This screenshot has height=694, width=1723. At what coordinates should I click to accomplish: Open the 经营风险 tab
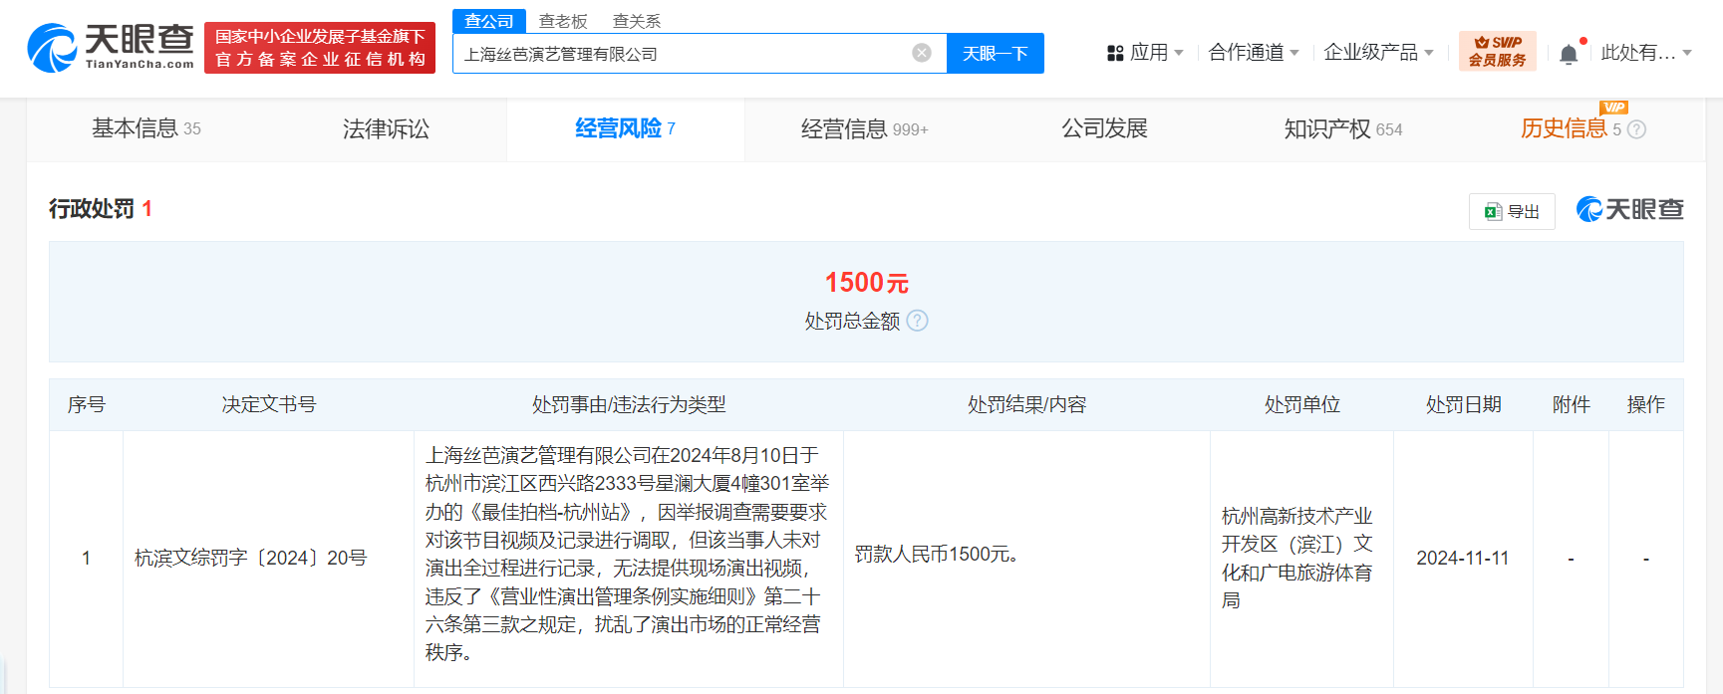tap(626, 128)
